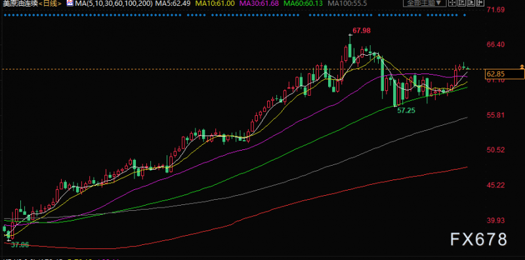Enable the crosshair cursor tool icon
The height and width of the screenshot is (260, 525).
[x=452, y=3]
